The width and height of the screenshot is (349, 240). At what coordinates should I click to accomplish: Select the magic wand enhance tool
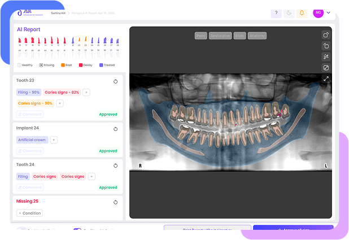coord(326,57)
